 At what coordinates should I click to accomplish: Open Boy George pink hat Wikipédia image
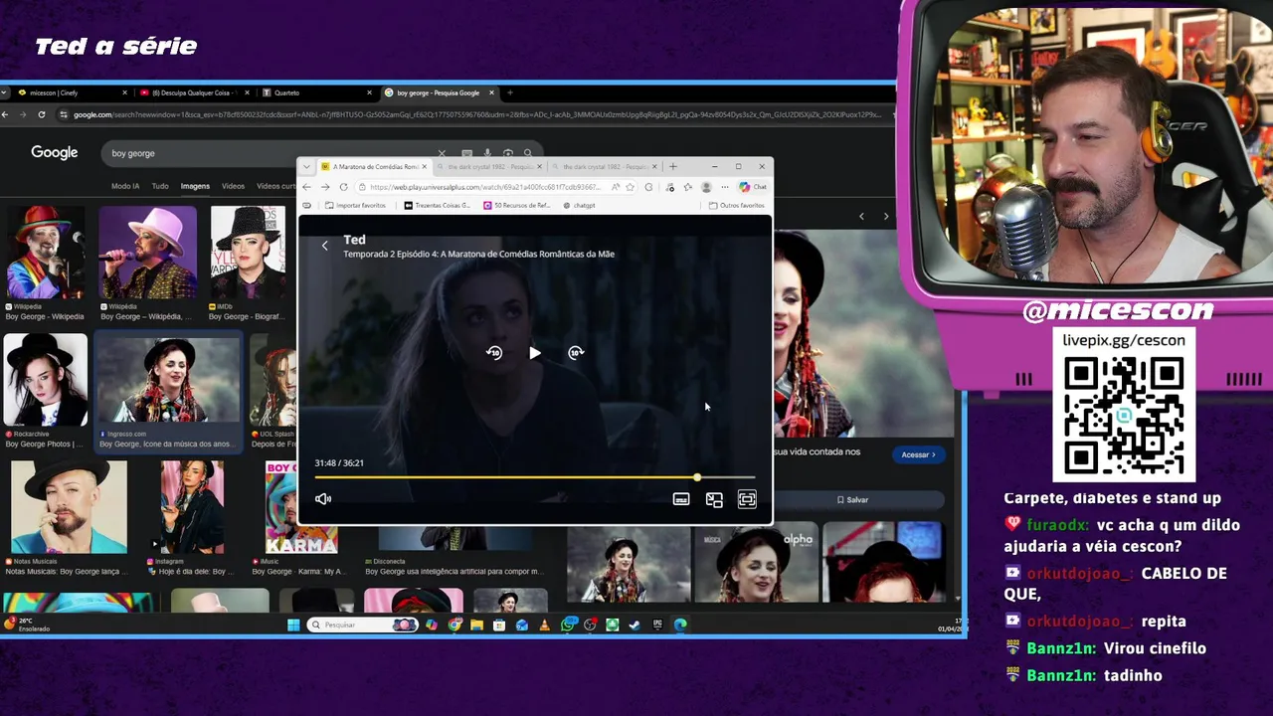pyautogui.click(x=148, y=253)
